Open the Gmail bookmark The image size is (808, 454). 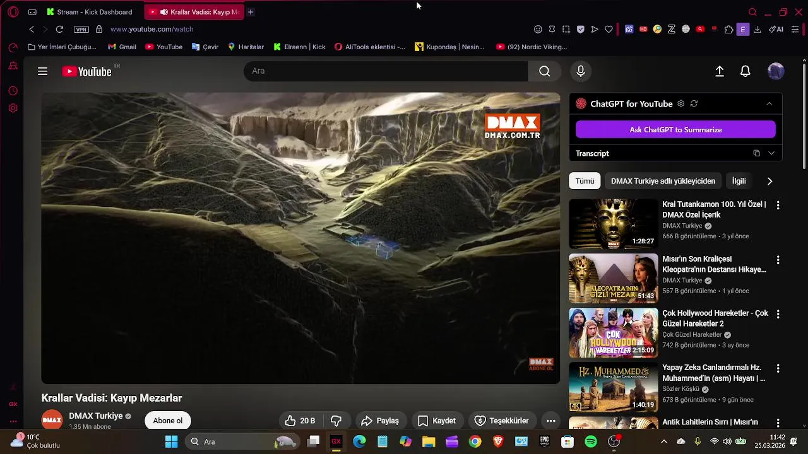pyautogui.click(x=122, y=47)
